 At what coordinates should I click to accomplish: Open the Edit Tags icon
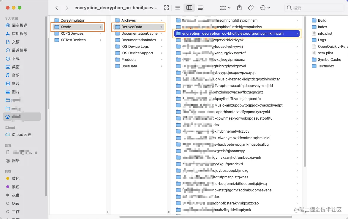point(251,8)
